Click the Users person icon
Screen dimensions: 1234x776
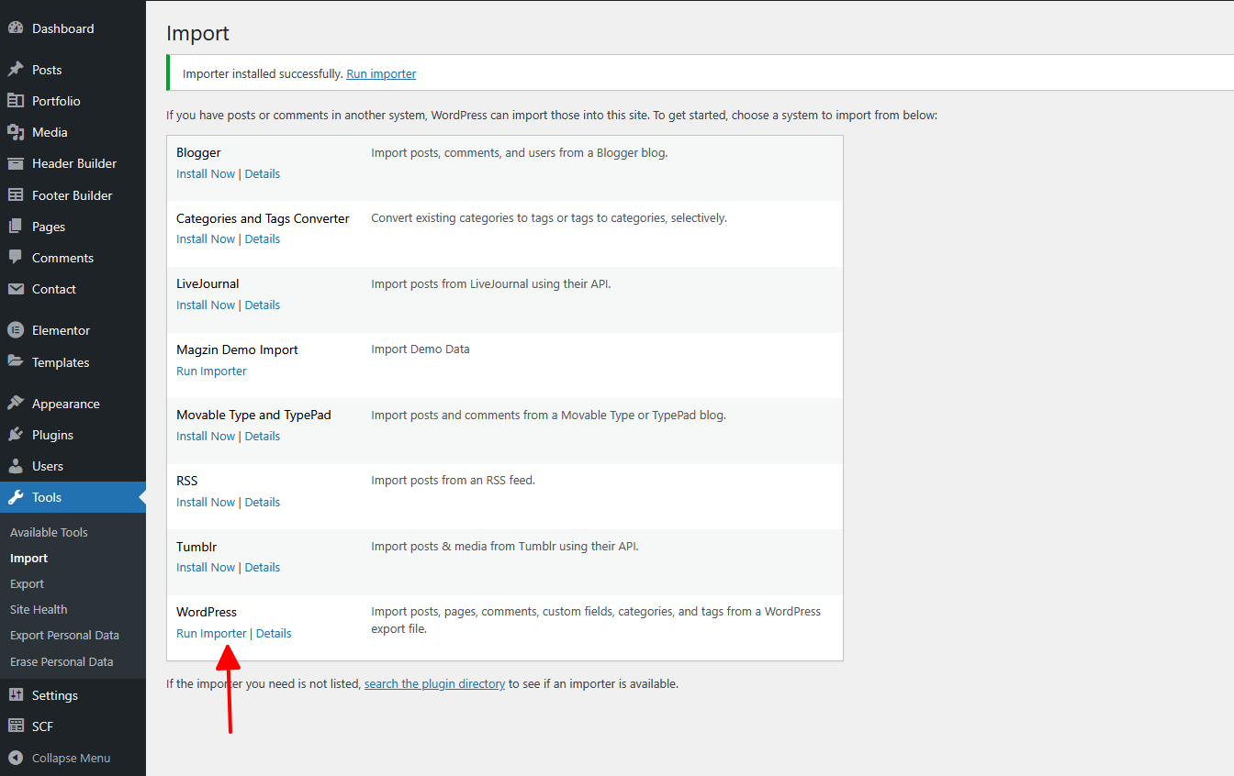[16, 466]
